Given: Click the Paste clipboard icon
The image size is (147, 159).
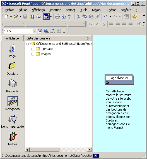Looking at the screenshot, I should point(91,17).
